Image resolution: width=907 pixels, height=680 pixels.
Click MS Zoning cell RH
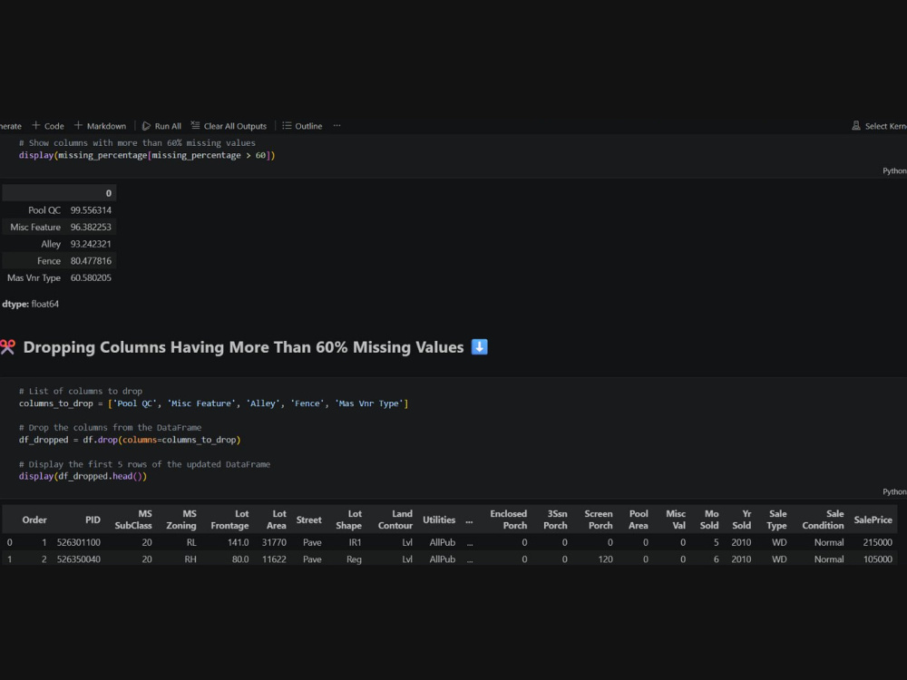coord(190,559)
